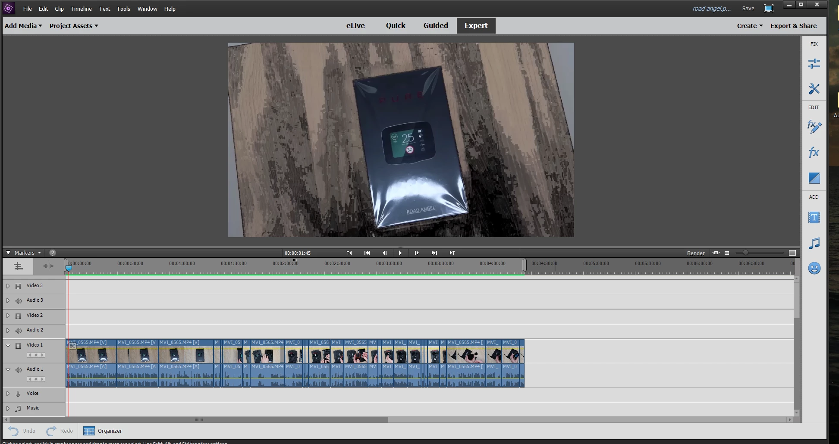This screenshot has height=444, width=839.
Task: Expand the Audio 3 track
Action: pyautogui.click(x=8, y=300)
